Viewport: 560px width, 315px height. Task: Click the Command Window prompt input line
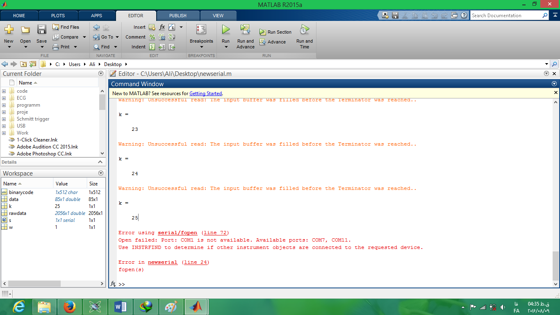coord(334,284)
